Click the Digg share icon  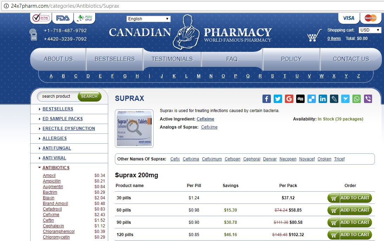(300, 99)
